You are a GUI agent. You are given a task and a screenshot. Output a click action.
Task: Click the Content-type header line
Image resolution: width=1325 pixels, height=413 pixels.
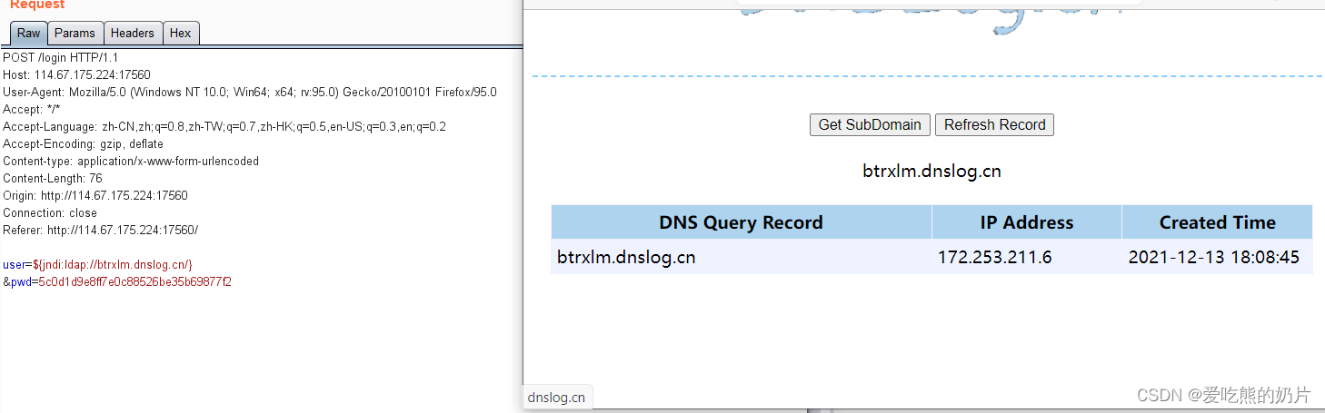[131, 162]
